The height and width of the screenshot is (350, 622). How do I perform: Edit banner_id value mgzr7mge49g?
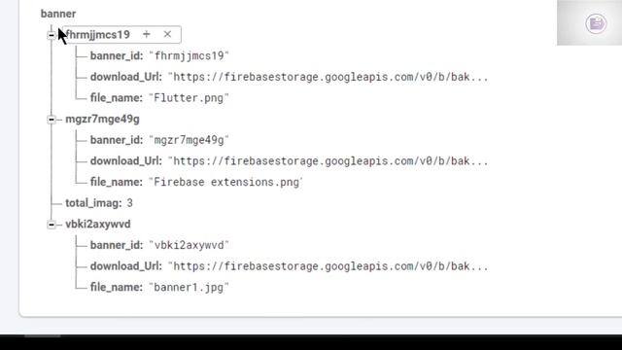click(189, 140)
